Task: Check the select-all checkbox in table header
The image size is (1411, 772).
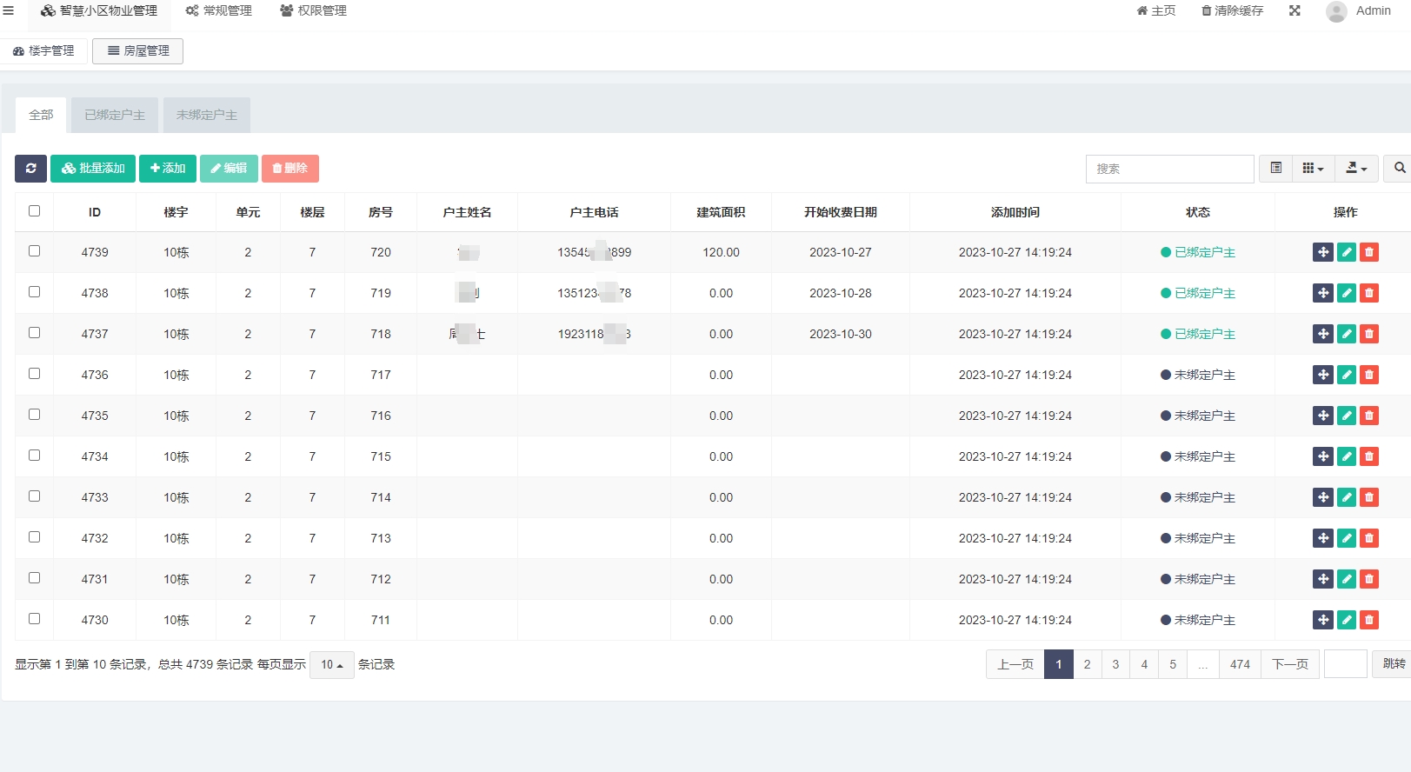Action: (35, 211)
